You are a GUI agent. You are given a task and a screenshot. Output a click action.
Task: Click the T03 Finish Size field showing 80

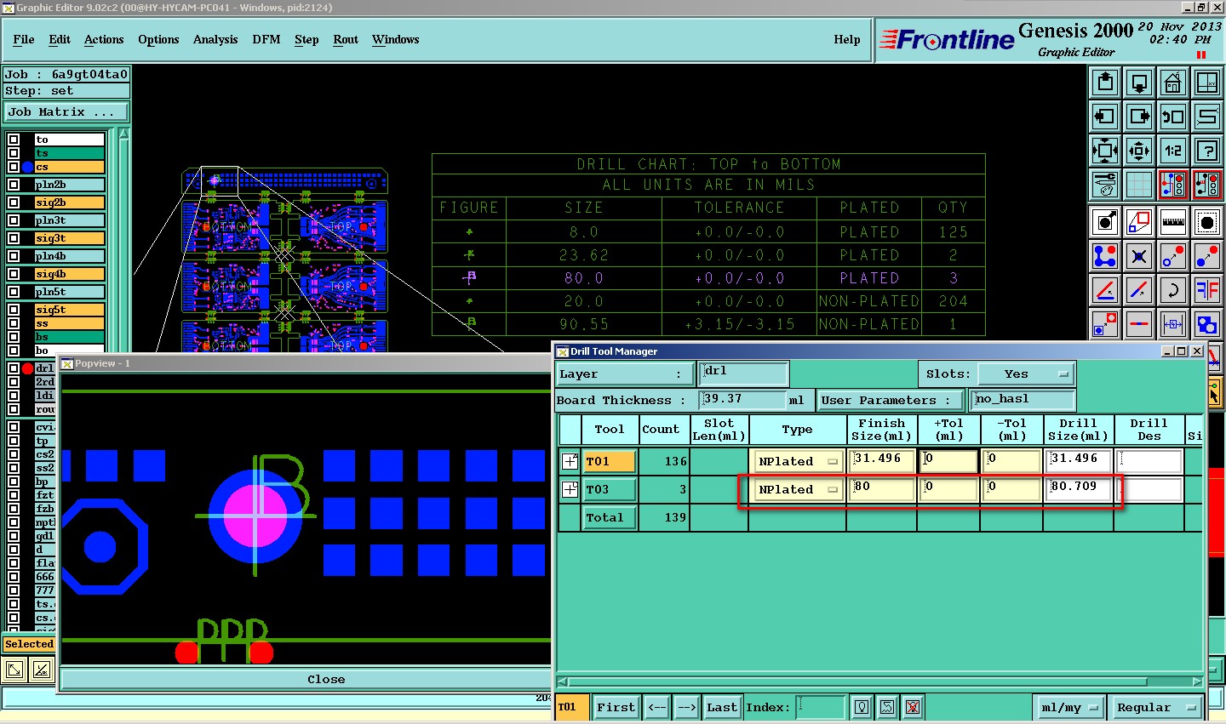[882, 489]
